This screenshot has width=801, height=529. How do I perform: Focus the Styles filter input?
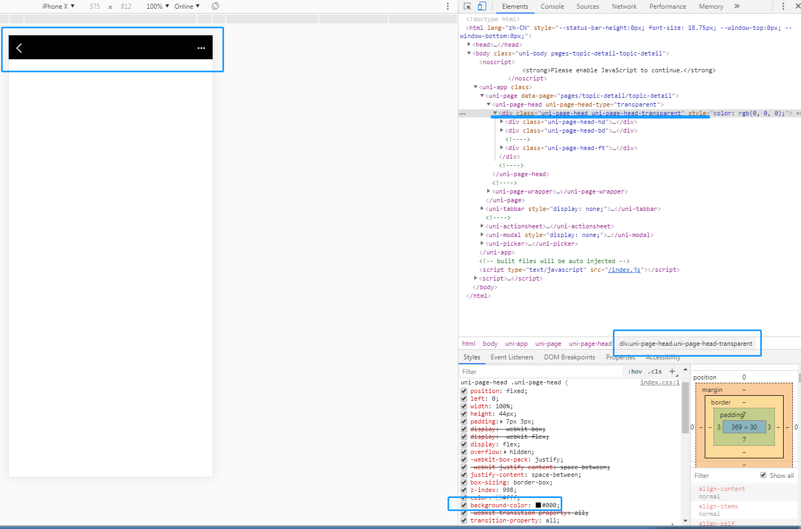[x=541, y=371]
